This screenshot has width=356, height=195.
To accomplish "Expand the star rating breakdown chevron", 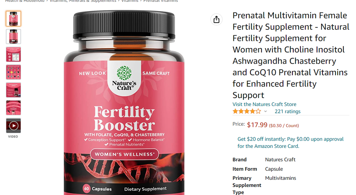I will click(x=265, y=111).
